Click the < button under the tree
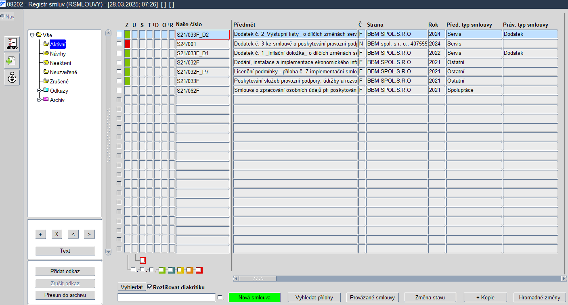568x305 pixels. click(x=73, y=234)
